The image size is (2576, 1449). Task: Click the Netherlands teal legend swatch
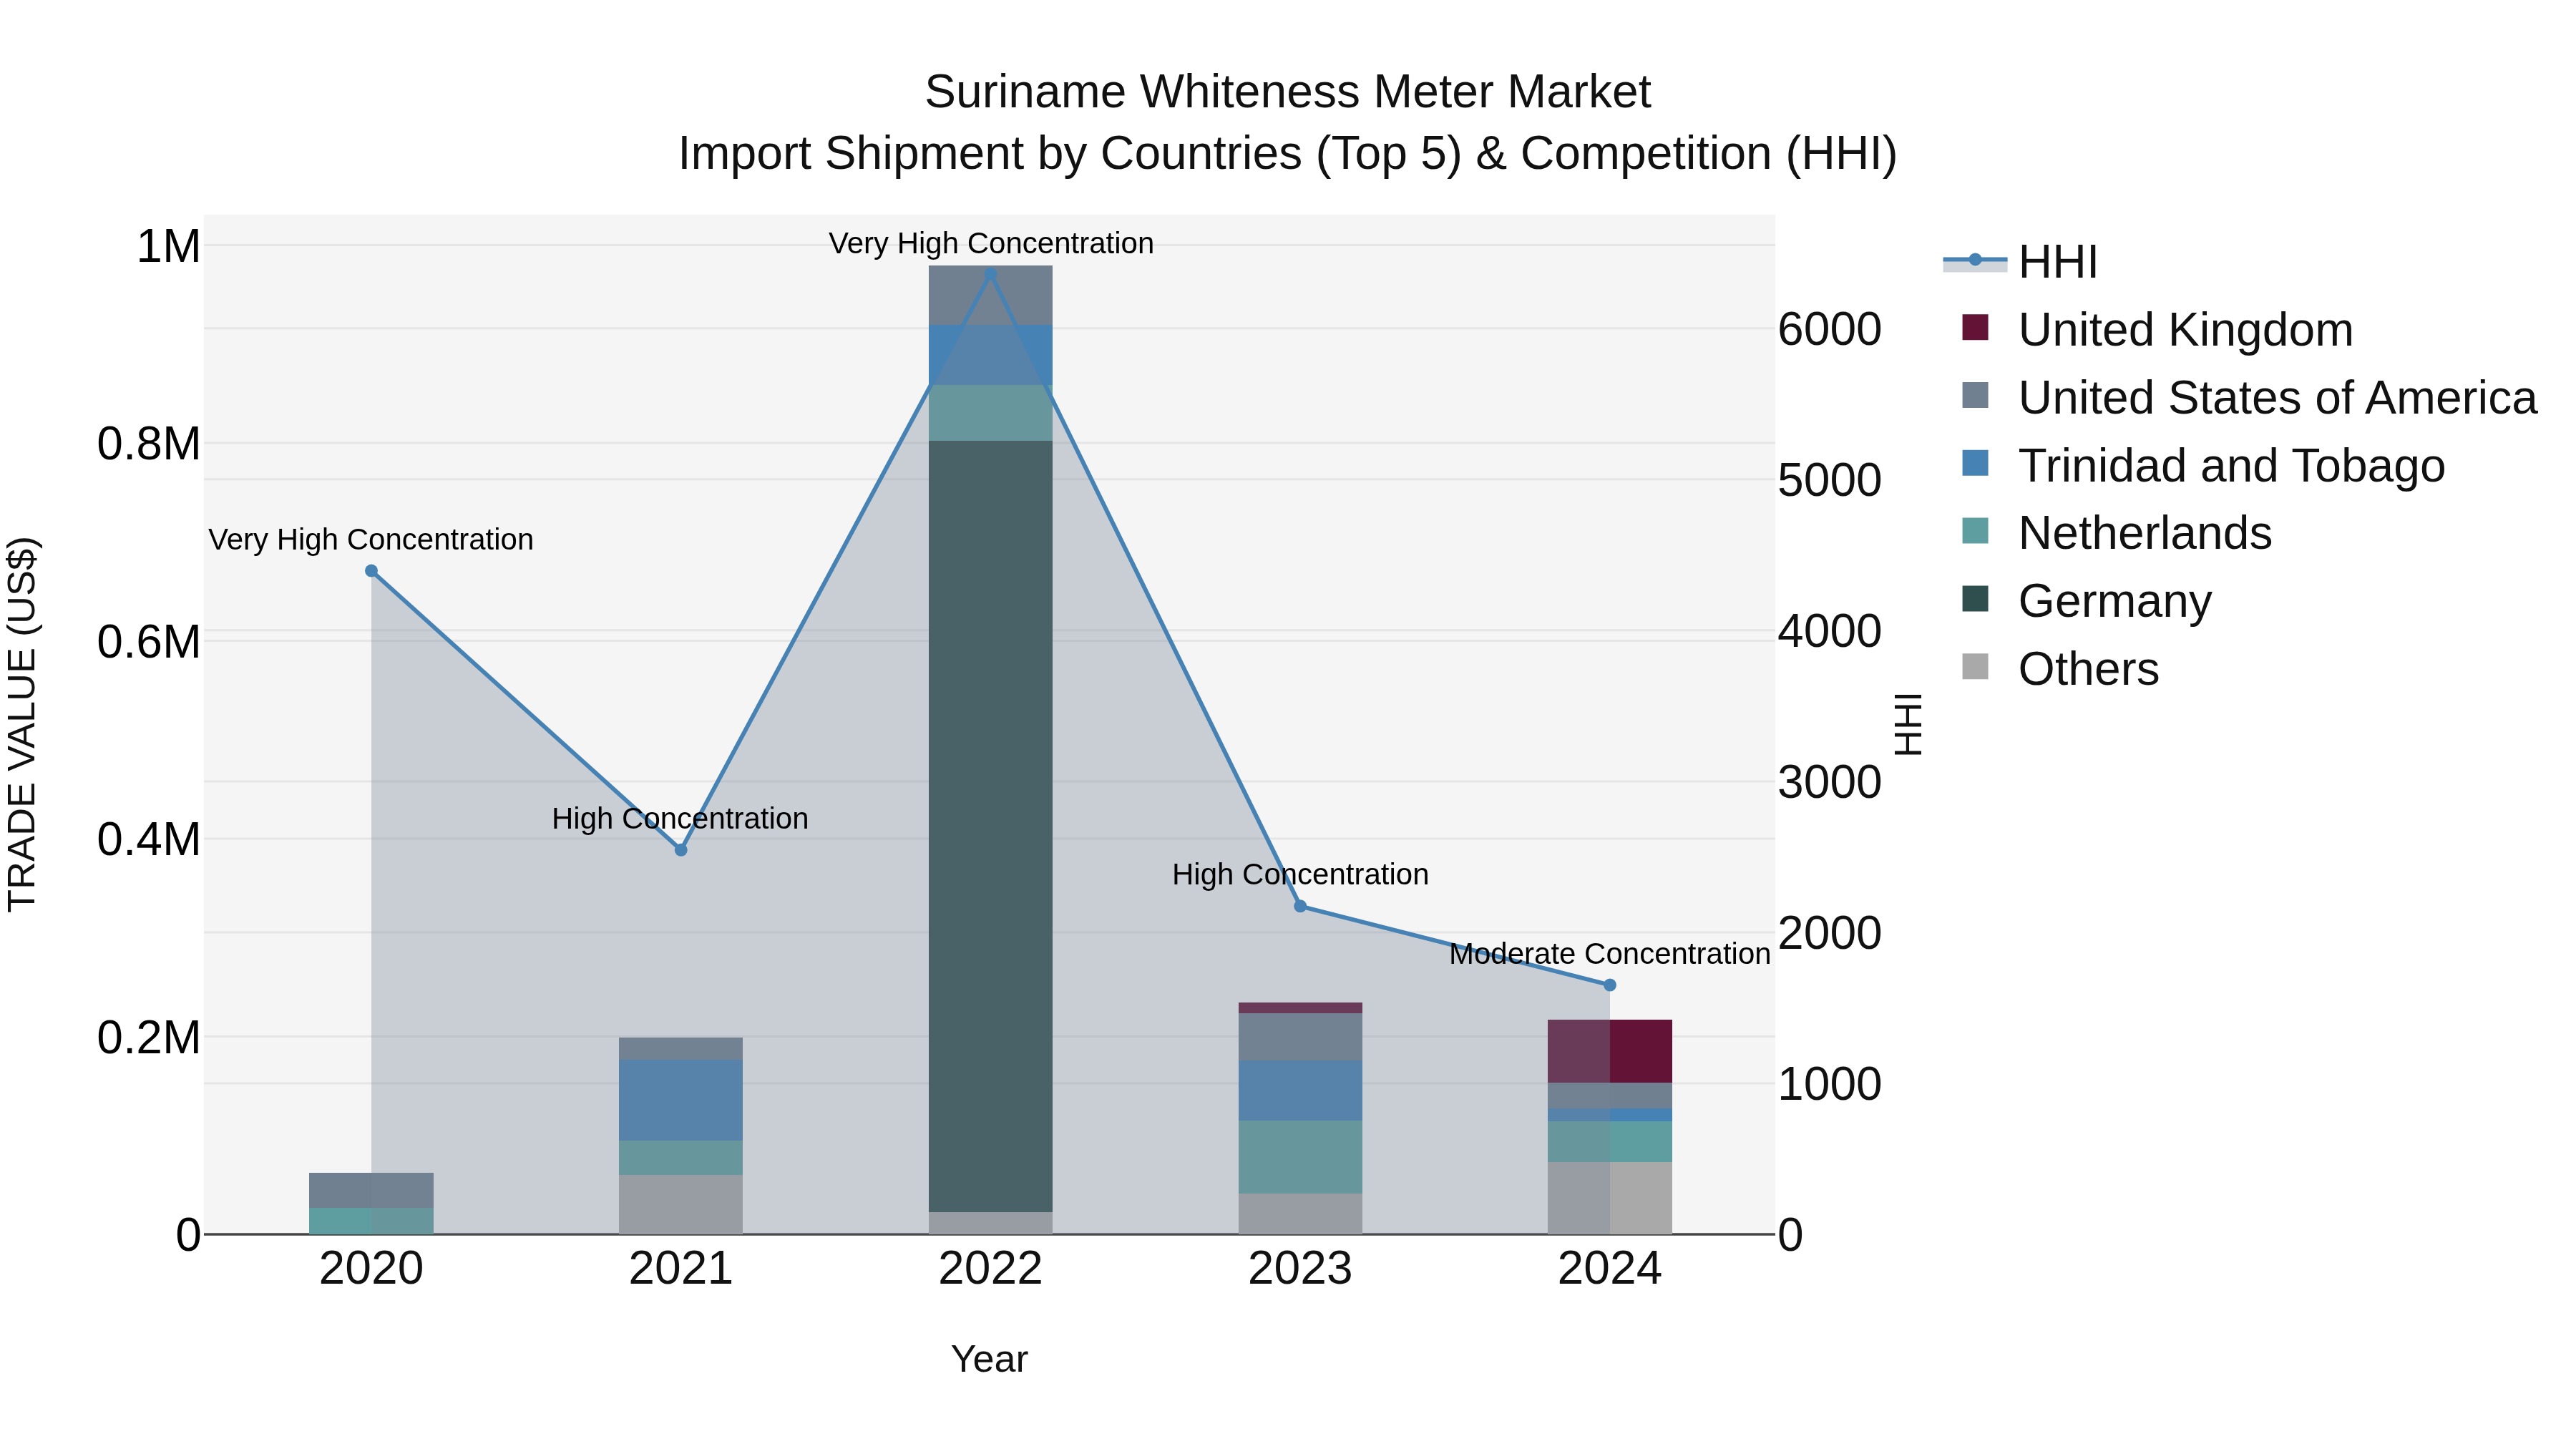1975,530
